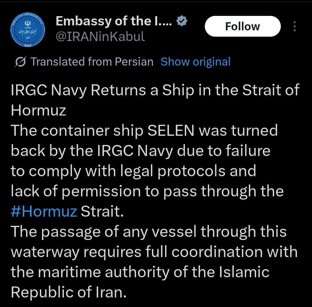Click the checkmark verification seal icon

(x=181, y=21)
